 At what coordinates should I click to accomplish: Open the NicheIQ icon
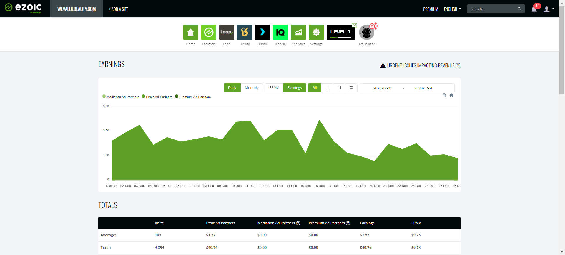coord(280,32)
